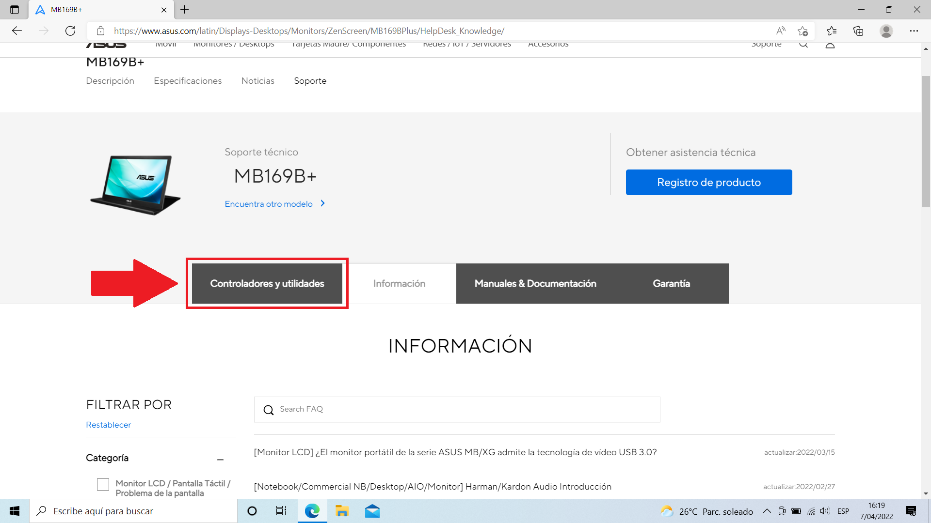Open the Collections icon in toolbar
Image resolution: width=931 pixels, height=523 pixels.
tap(858, 31)
